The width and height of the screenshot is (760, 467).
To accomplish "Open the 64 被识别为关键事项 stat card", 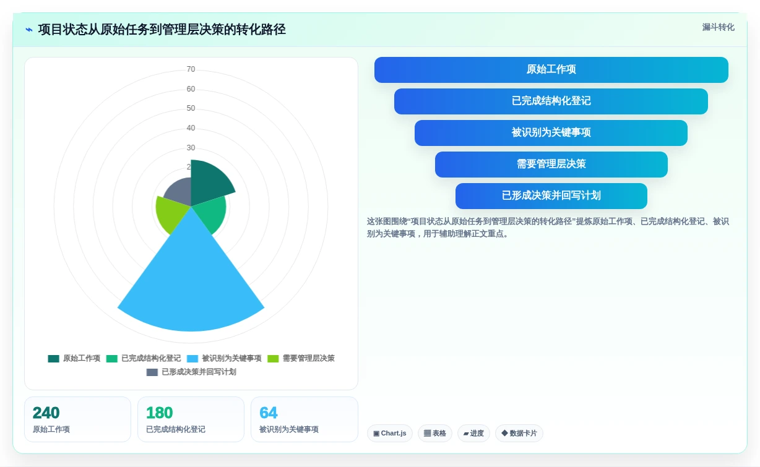I will (304, 419).
